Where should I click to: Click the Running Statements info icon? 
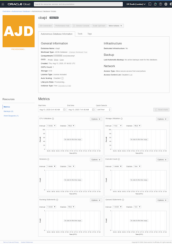click(x=57, y=200)
